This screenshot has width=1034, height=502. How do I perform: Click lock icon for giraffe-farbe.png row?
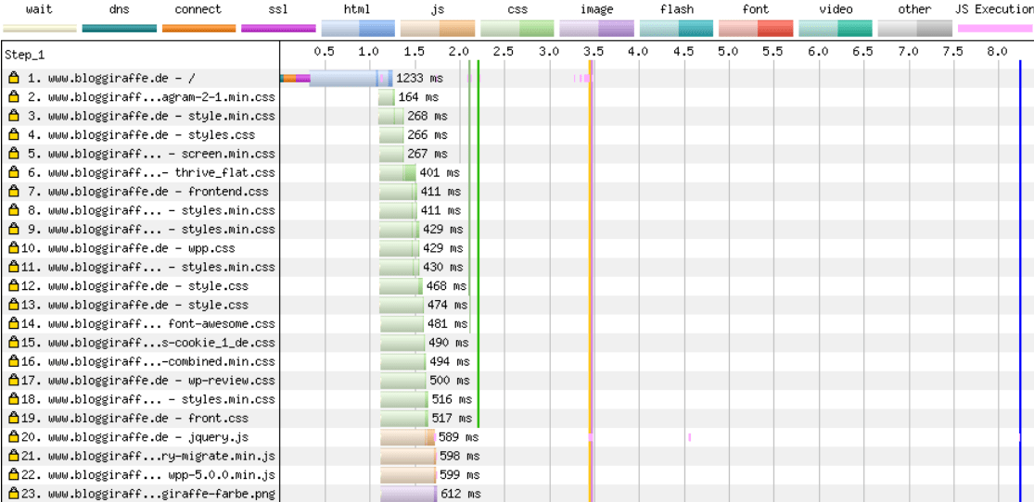coord(14,494)
